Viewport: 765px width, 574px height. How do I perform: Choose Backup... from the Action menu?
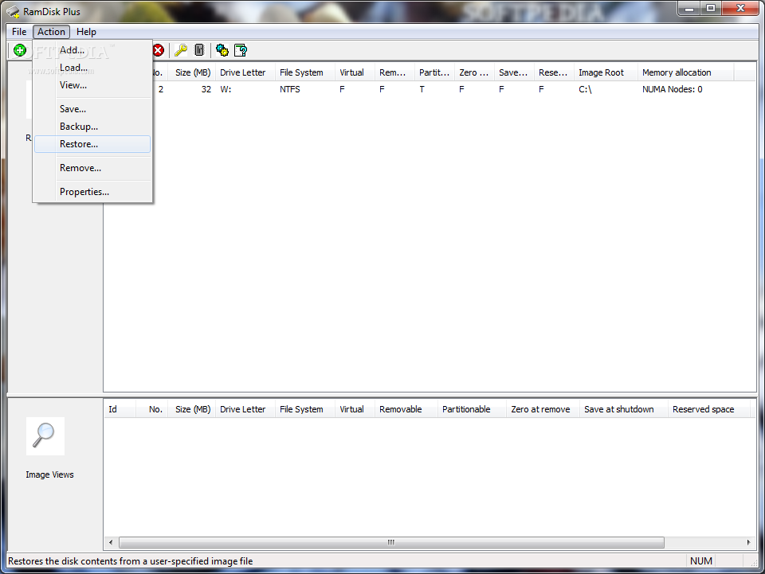(92, 127)
